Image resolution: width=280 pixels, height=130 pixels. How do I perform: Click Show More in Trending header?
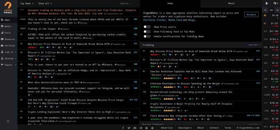coord(254,45)
